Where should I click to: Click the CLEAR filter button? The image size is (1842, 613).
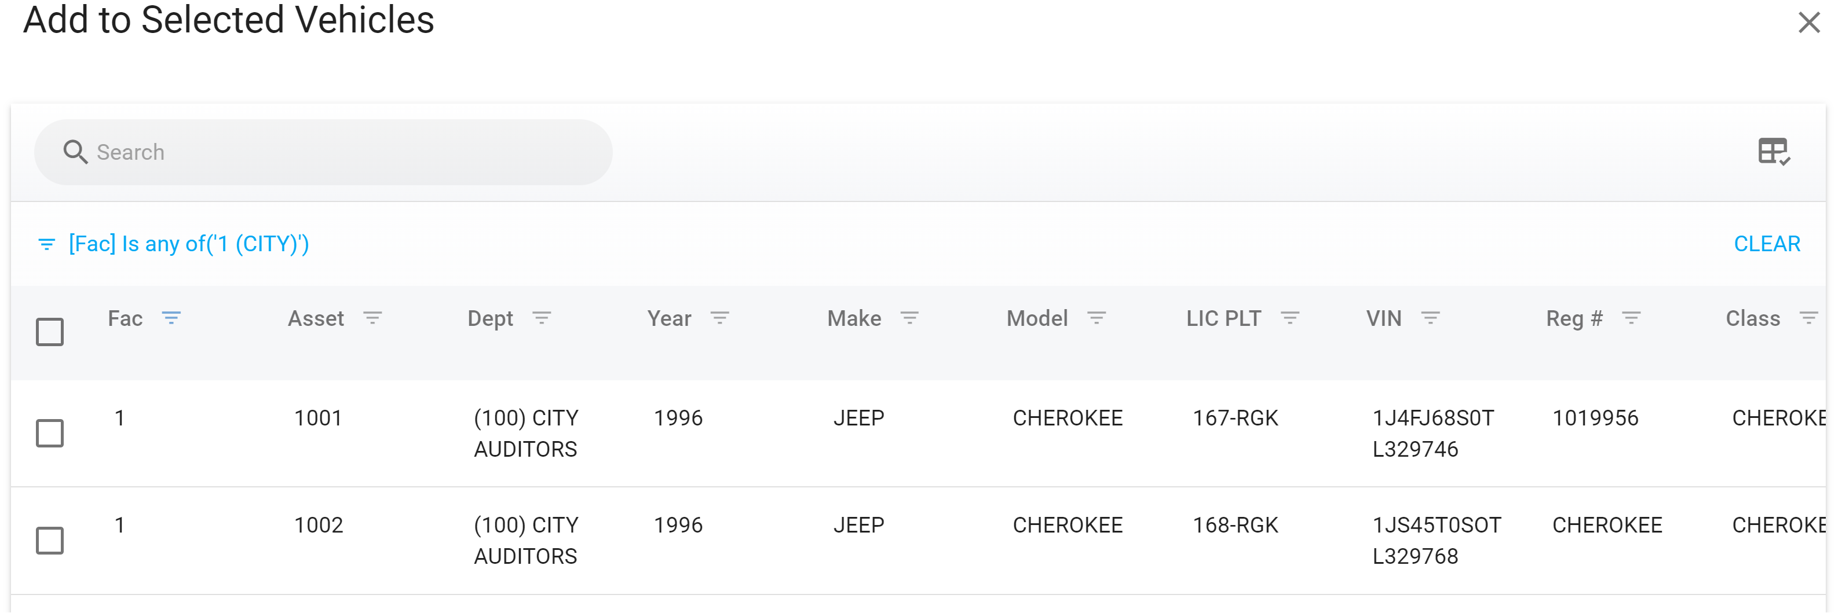click(1767, 244)
